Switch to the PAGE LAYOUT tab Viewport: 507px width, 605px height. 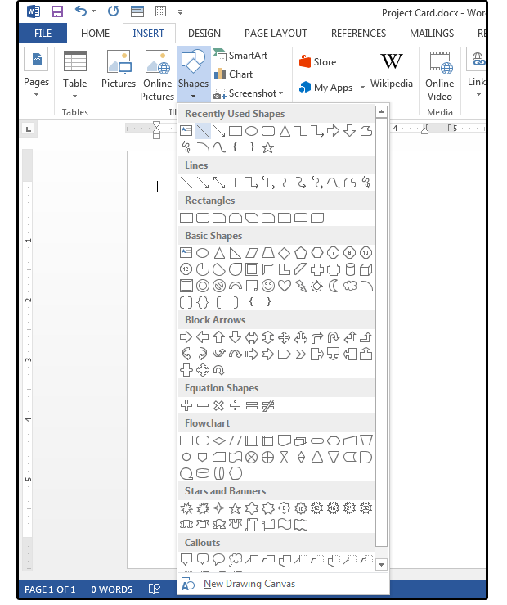point(276,34)
